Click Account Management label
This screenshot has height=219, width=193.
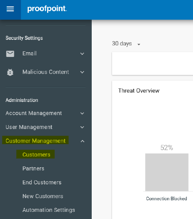(34, 113)
